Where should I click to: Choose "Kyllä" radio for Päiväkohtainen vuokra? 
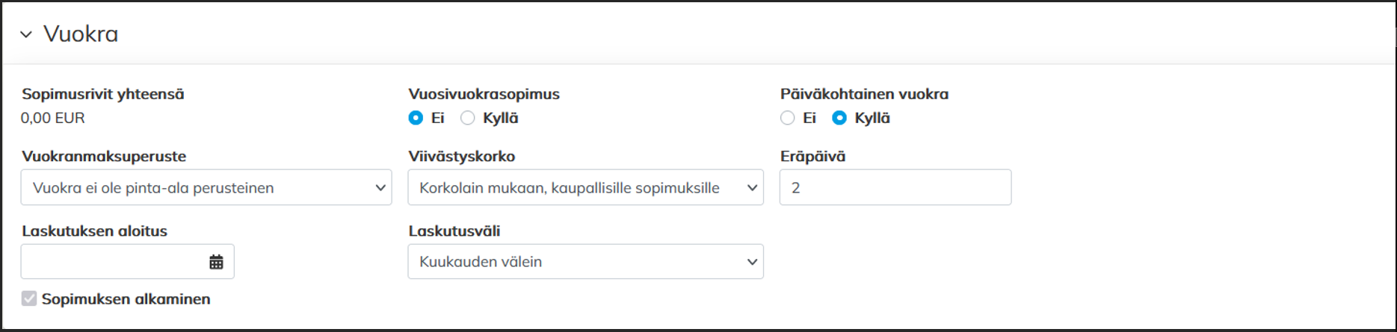coord(839,118)
